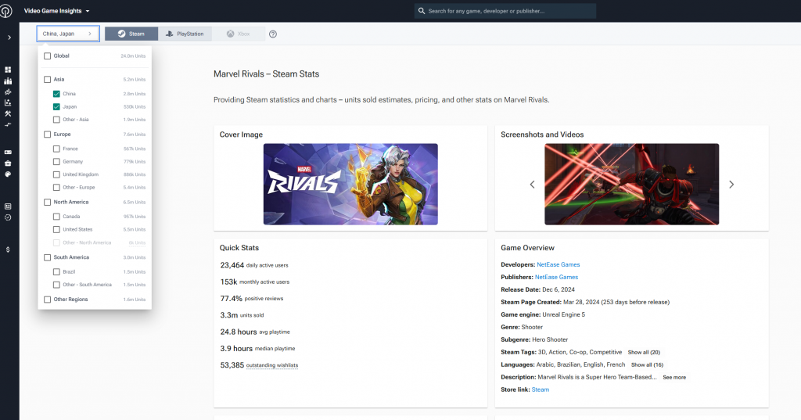Click Show all (20) Steam tags
Screen dimensions: 801x420
click(644, 353)
